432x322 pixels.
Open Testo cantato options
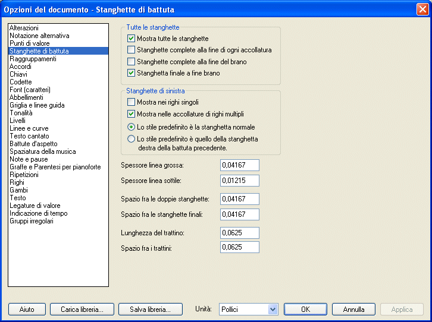coord(58,136)
